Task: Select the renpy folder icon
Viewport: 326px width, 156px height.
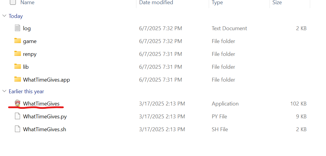Action: [18, 53]
